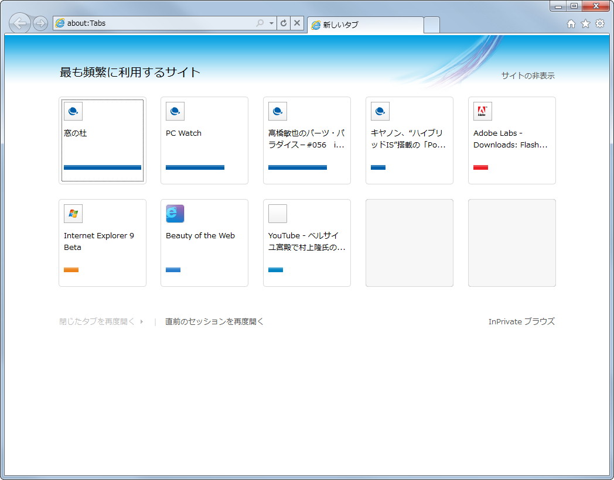
Task: Click the Beauty of the Web IE icon
Action: pos(175,214)
